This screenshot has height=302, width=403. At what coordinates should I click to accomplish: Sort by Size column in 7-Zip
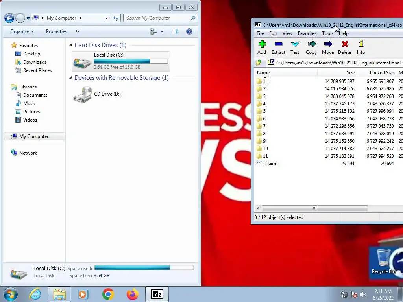tap(337, 73)
